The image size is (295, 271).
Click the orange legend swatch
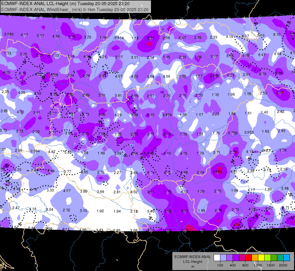[x=255, y=257]
